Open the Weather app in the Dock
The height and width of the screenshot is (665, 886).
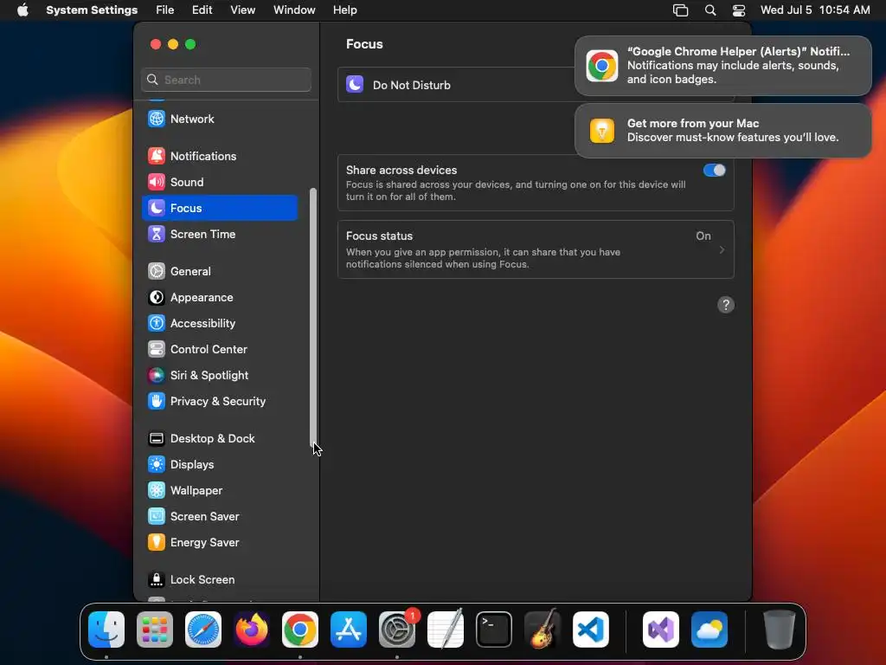[x=709, y=629]
